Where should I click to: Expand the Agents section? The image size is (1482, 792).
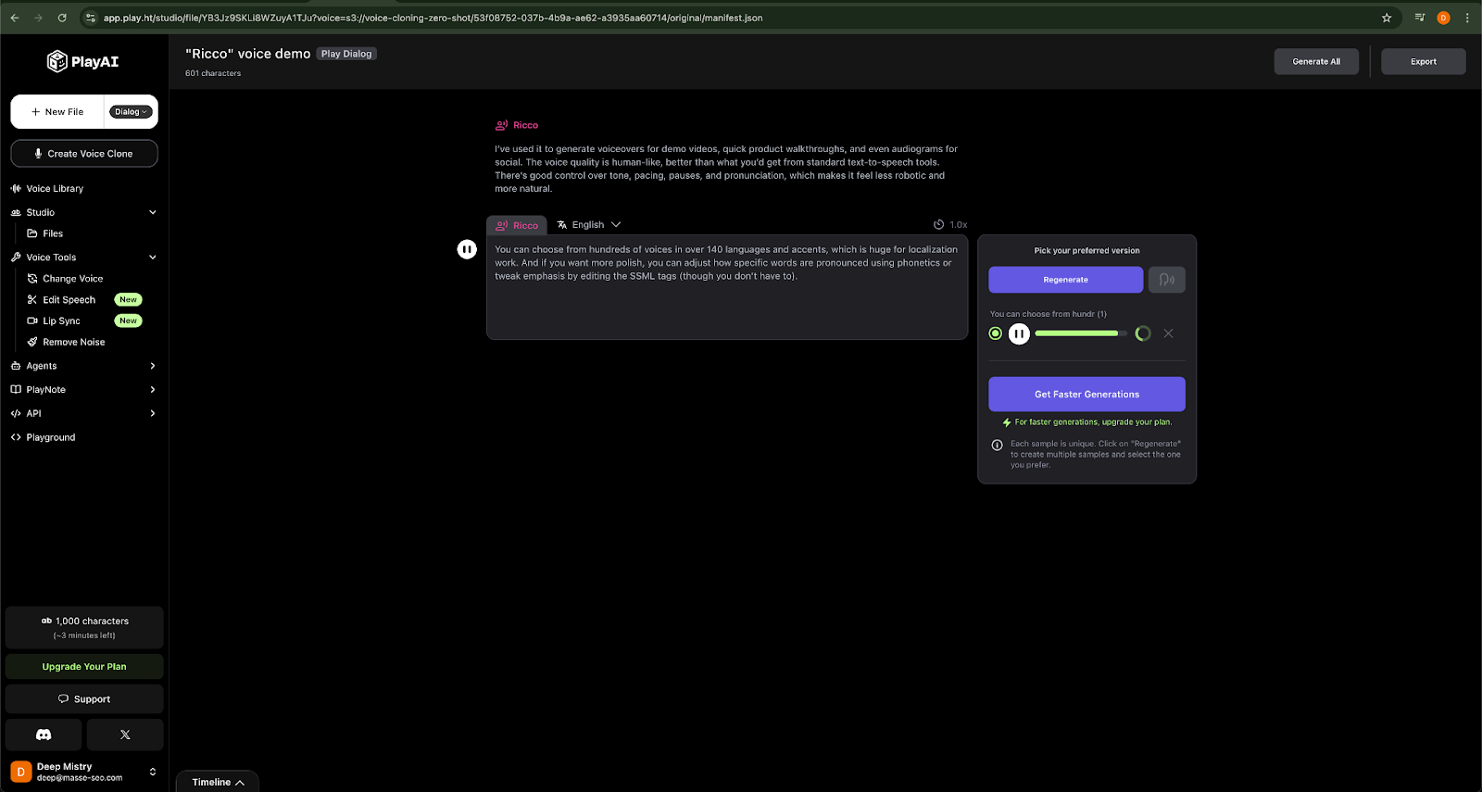tap(153, 366)
